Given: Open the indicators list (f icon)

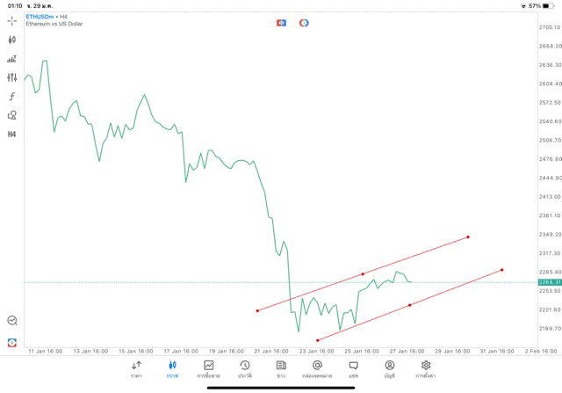Looking at the screenshot, I should [x=12, y=96].
